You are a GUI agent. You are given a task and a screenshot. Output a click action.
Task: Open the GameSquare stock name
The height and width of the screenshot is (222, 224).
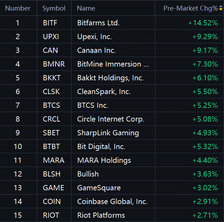(99, 188)
